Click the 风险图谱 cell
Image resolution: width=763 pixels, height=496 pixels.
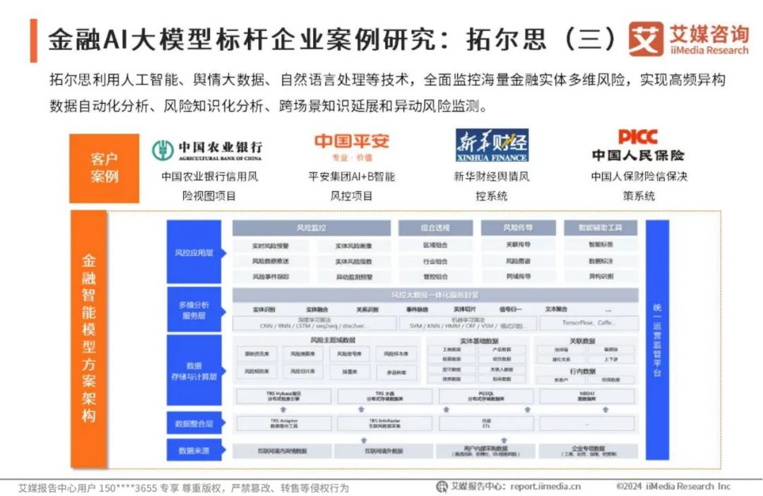519,261
